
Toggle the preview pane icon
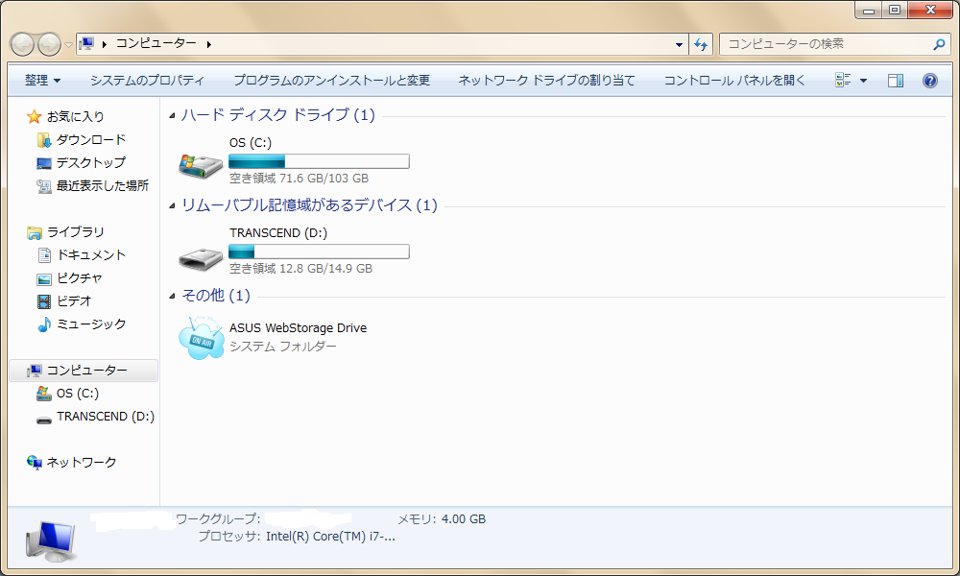coord(895,81)
